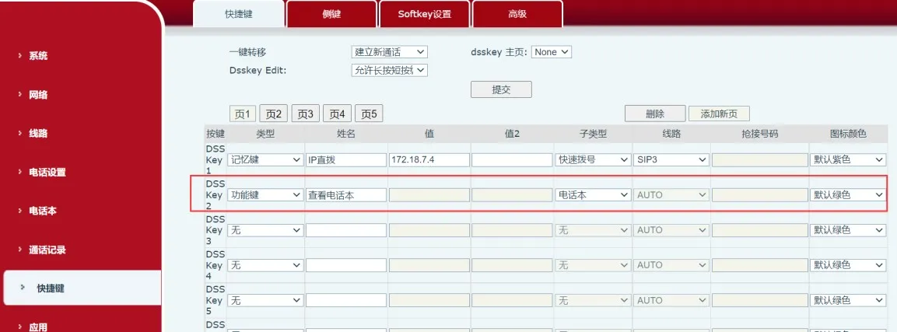Switch to the Softkey设置 tab
The image size is (897, 332).
point(424,14)
